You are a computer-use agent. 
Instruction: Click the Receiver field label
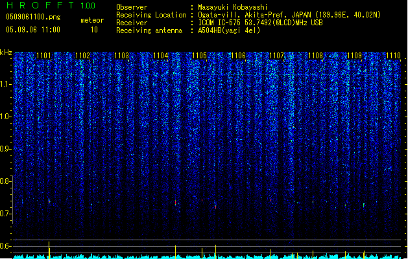[x=132, y=23]
